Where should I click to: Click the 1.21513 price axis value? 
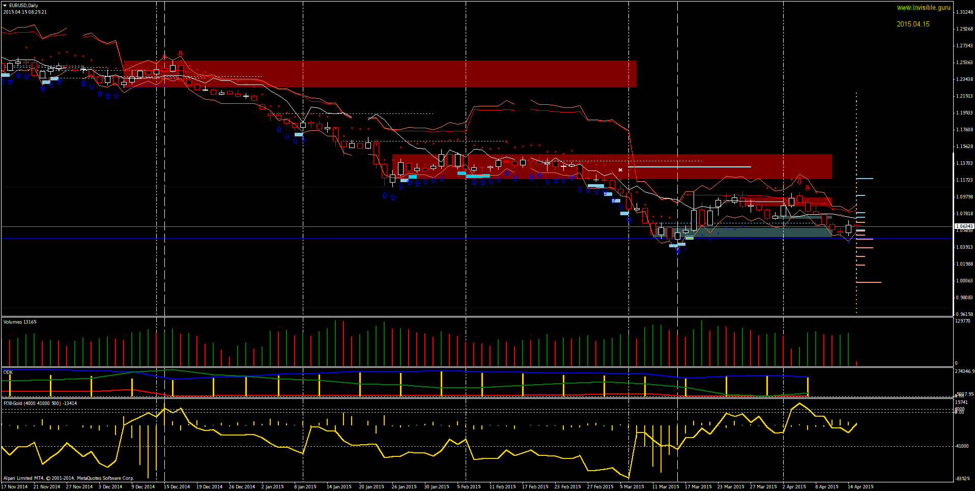pyautogui.click(x=965, y=96)
